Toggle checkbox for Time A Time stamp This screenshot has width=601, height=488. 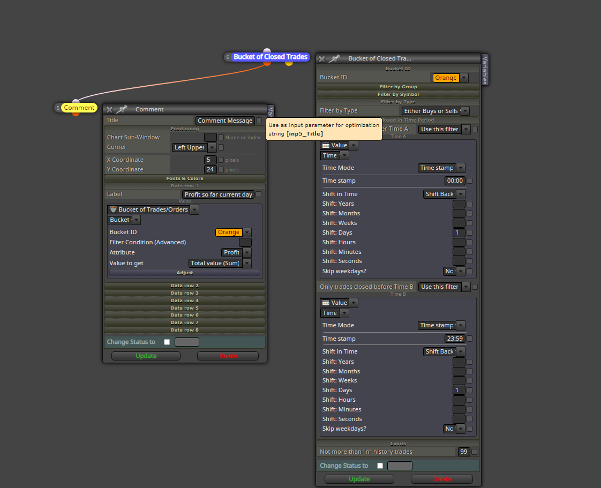click(470, 181)
